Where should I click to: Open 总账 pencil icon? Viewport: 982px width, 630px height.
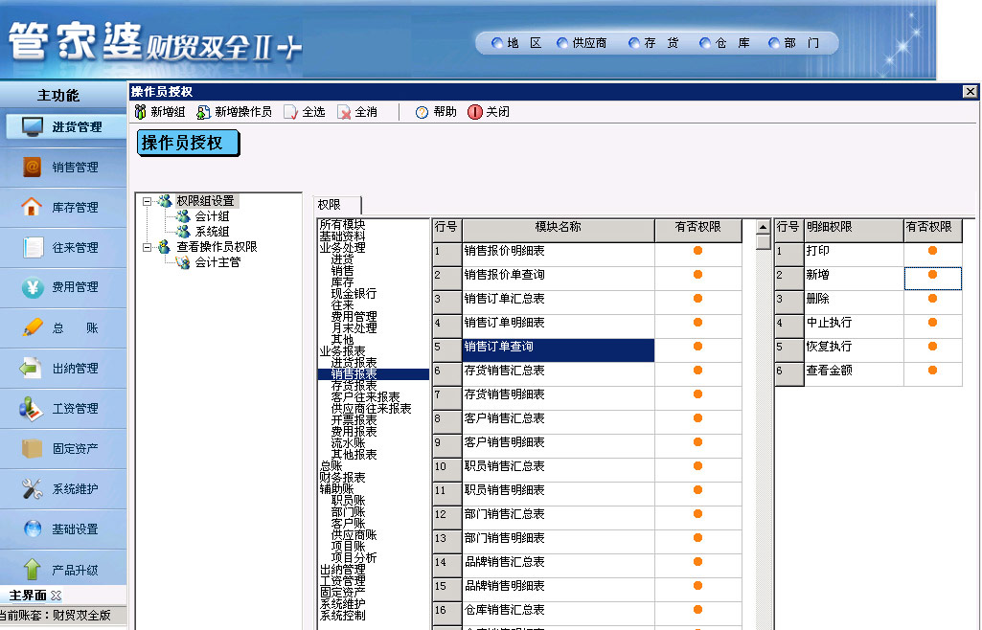32,327
